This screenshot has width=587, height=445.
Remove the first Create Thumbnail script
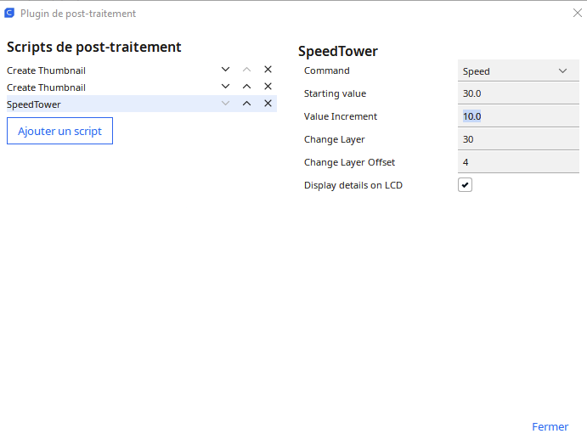tap(268, 70)
